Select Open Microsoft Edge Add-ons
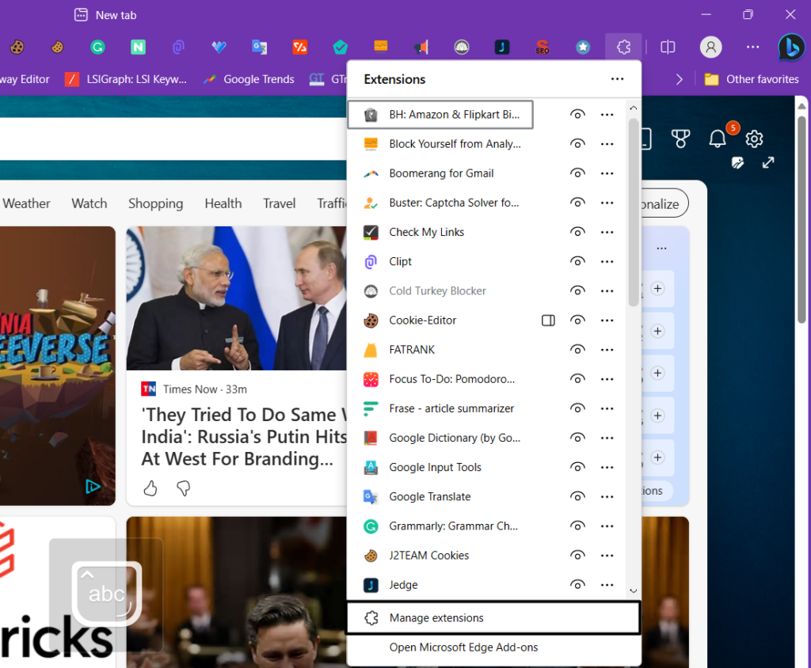 [493, 647]
